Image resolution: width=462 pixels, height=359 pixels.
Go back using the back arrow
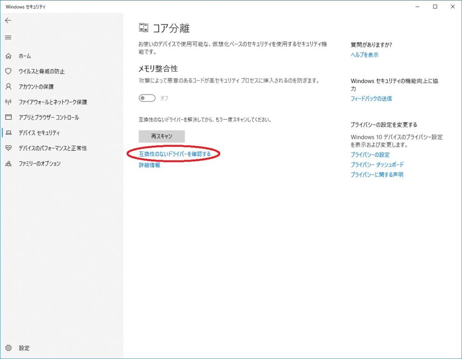tap(8, 20)
